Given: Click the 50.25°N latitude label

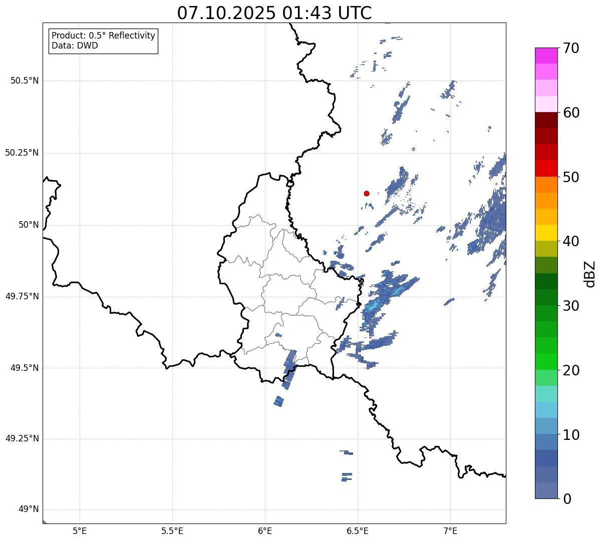Looking at the screenshot, I should click(x=22, y=153).
